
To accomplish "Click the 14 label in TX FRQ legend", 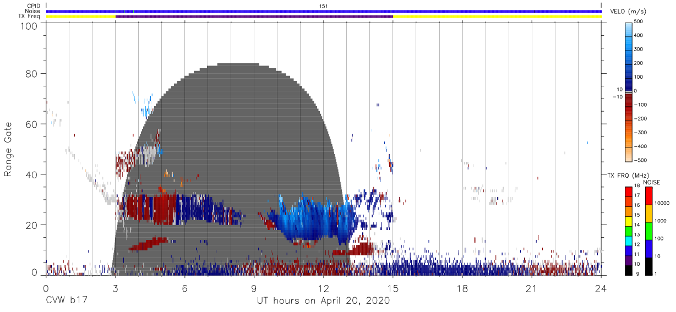I will coord(636,225).
